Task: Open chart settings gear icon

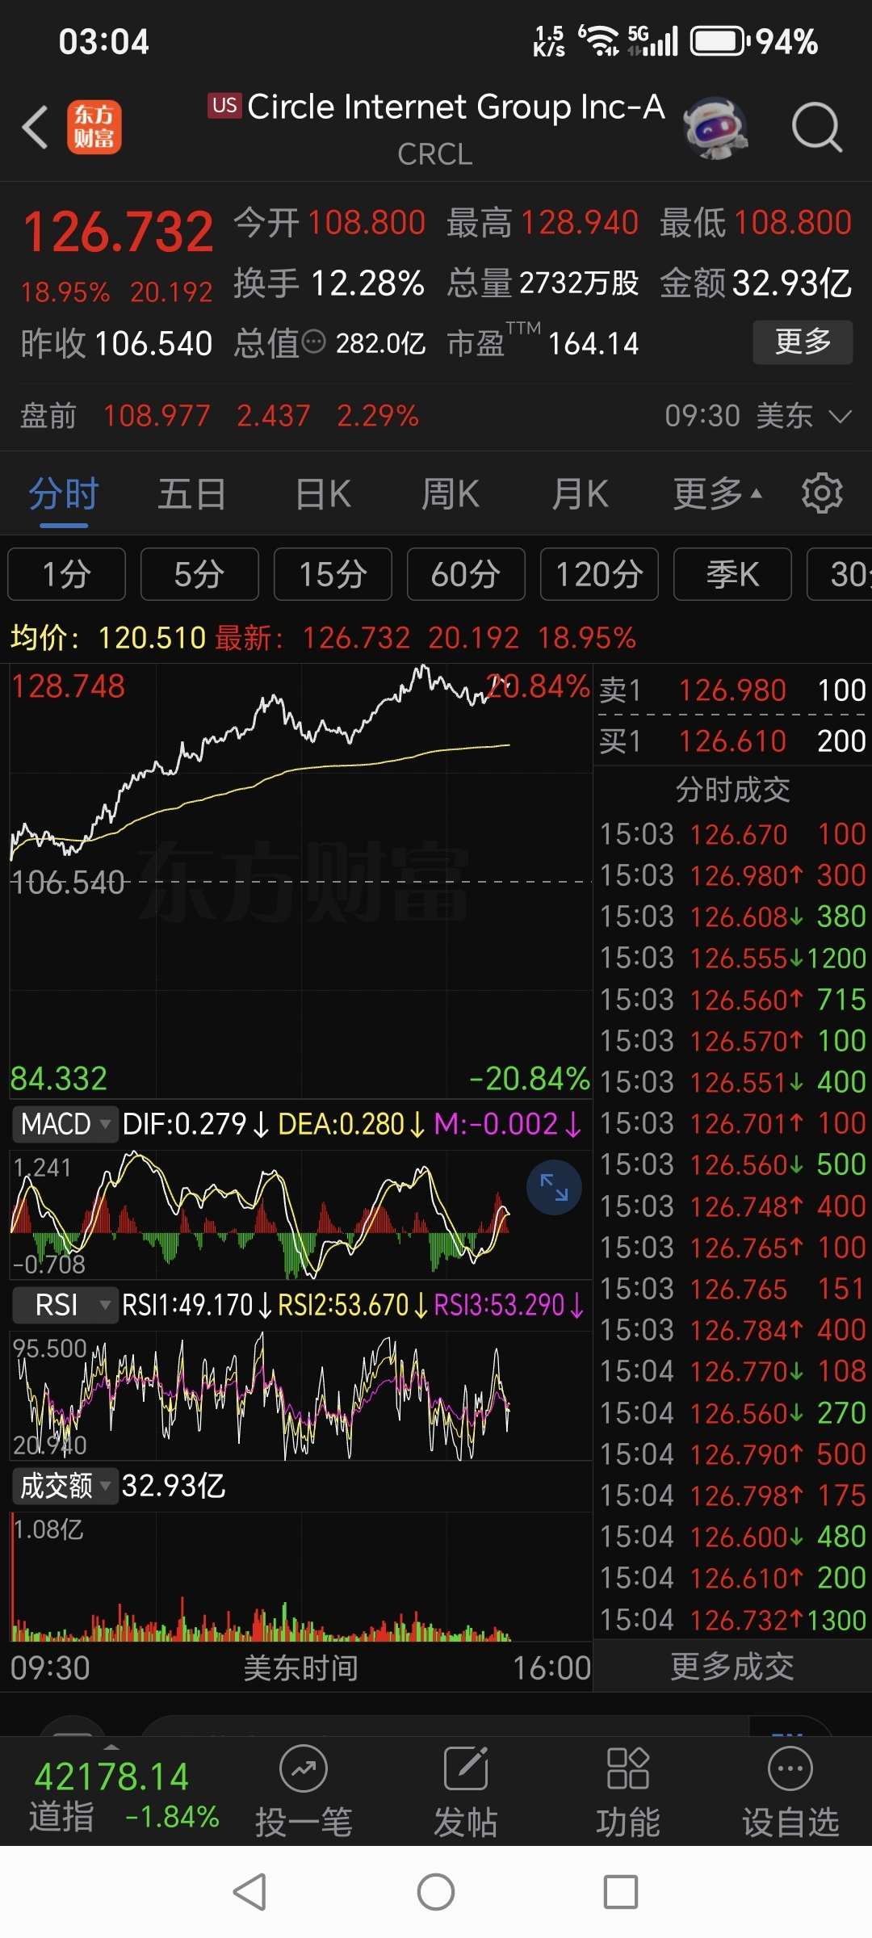Action: [x=822, y=493]
